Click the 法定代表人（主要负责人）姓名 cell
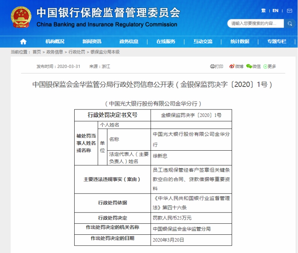This screenshot has width=298, height=253. [129, 158]
